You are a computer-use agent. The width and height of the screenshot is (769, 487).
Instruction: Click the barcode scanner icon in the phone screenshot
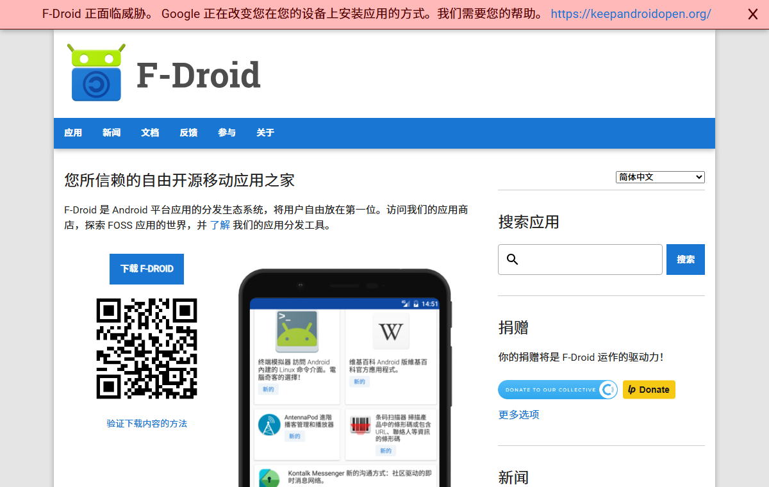pyautogui.click(x=361, y=425)
